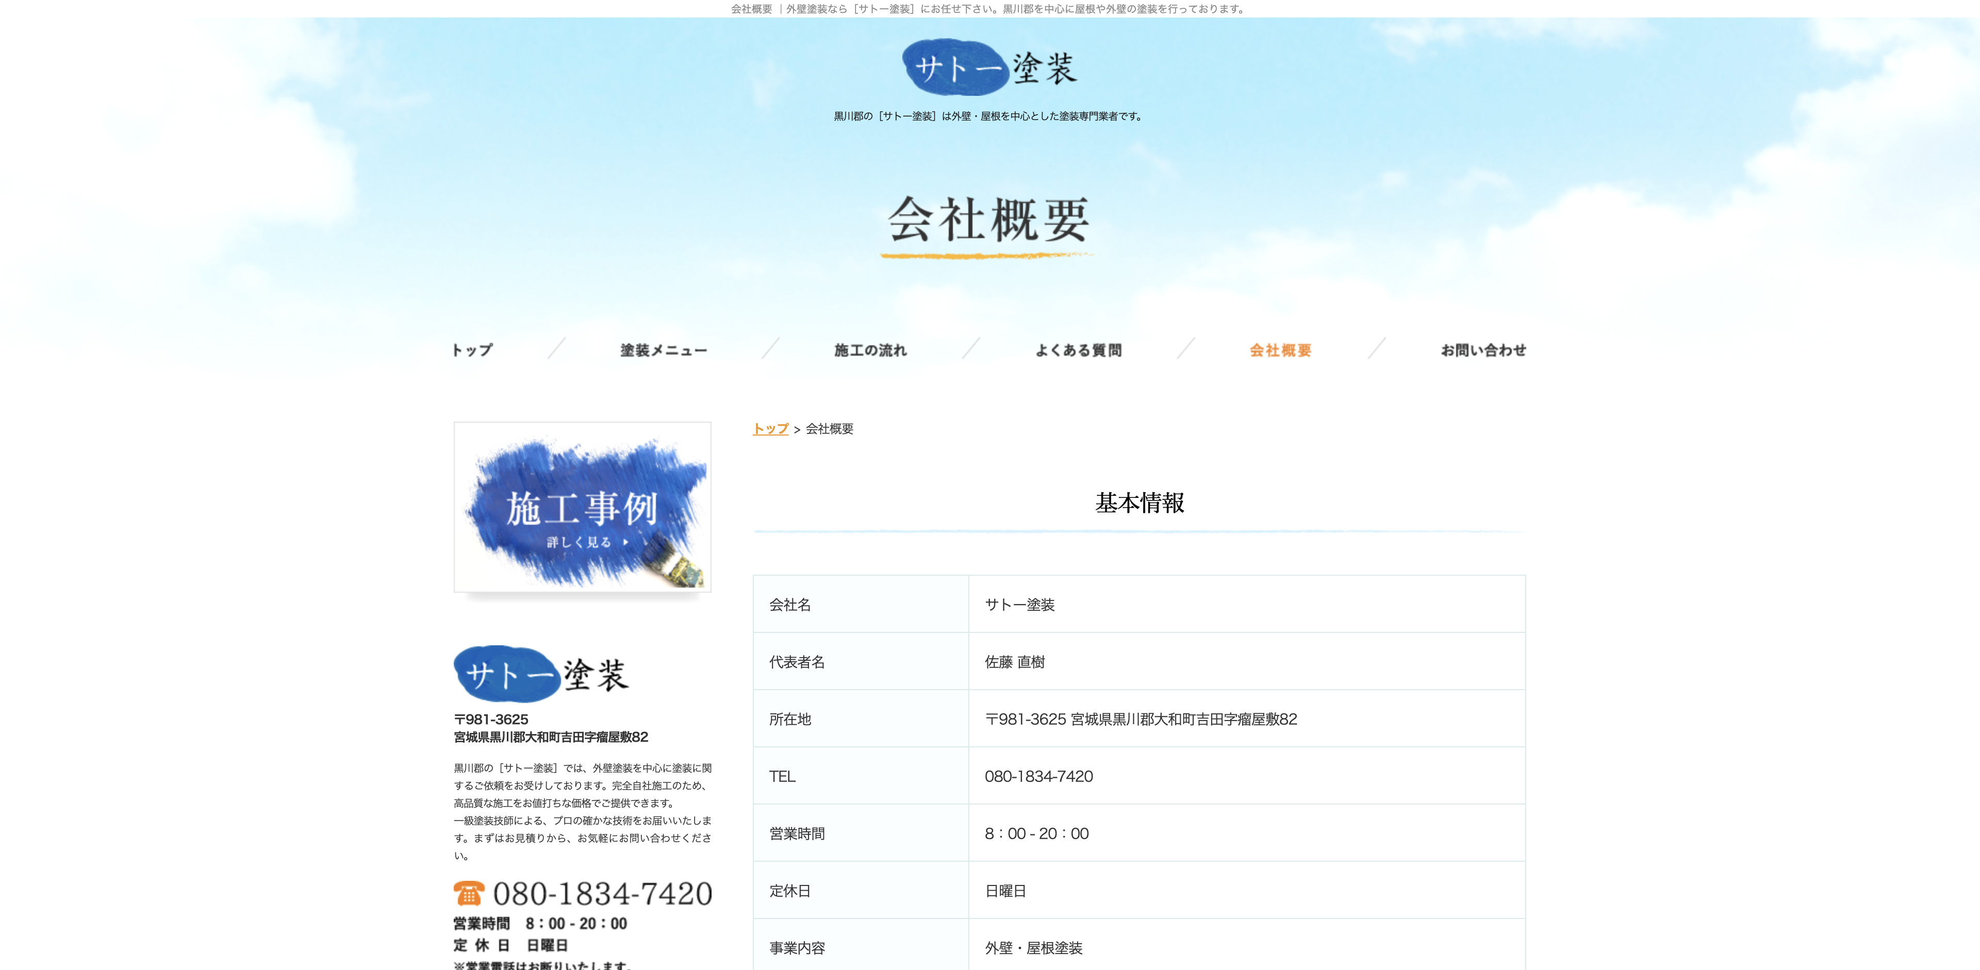Click the sidebar paragraph starting 黒川郡の［サトー塗装］では
Screen dimensions: 1980x970
coord(583,812)
